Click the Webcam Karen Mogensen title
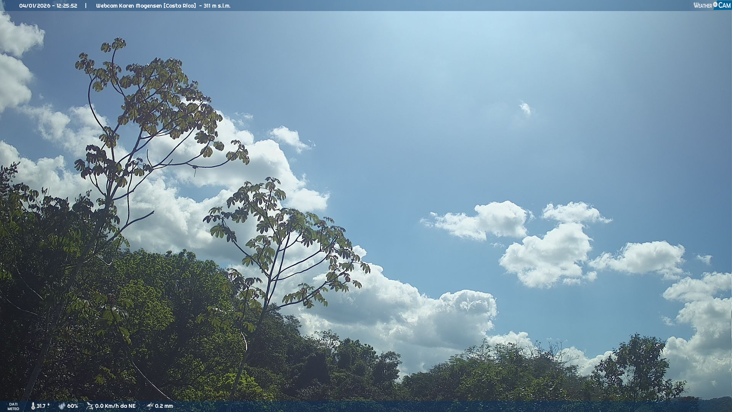 (x=129, y=6)
